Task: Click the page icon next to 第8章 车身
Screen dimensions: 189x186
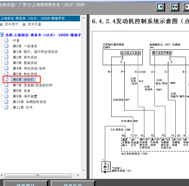Action: [7, 90]
